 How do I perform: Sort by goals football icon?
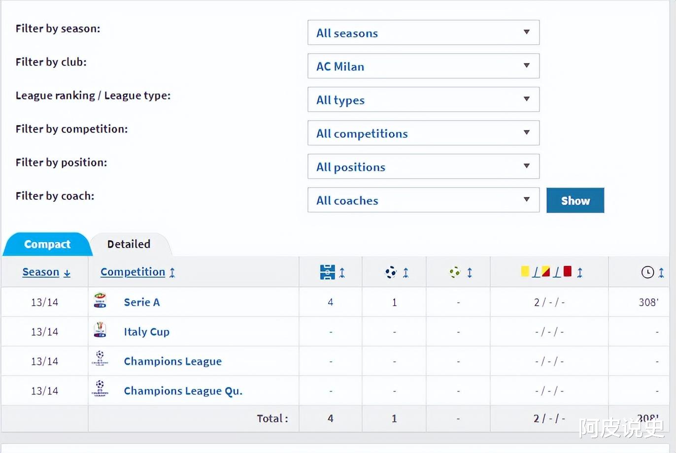(391, 272)
